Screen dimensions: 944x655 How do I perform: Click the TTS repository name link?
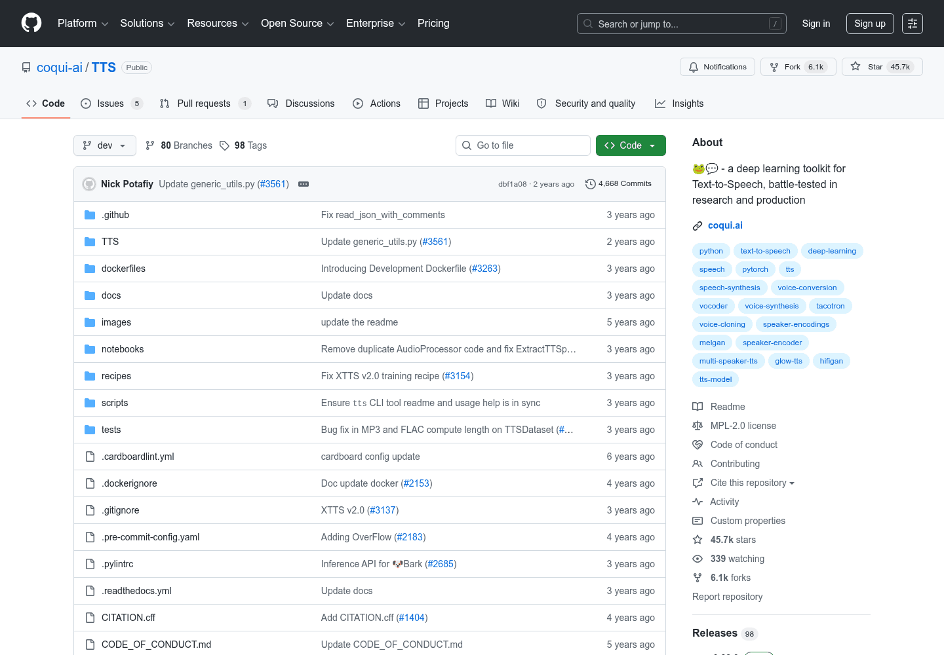(x=104, y=67)
